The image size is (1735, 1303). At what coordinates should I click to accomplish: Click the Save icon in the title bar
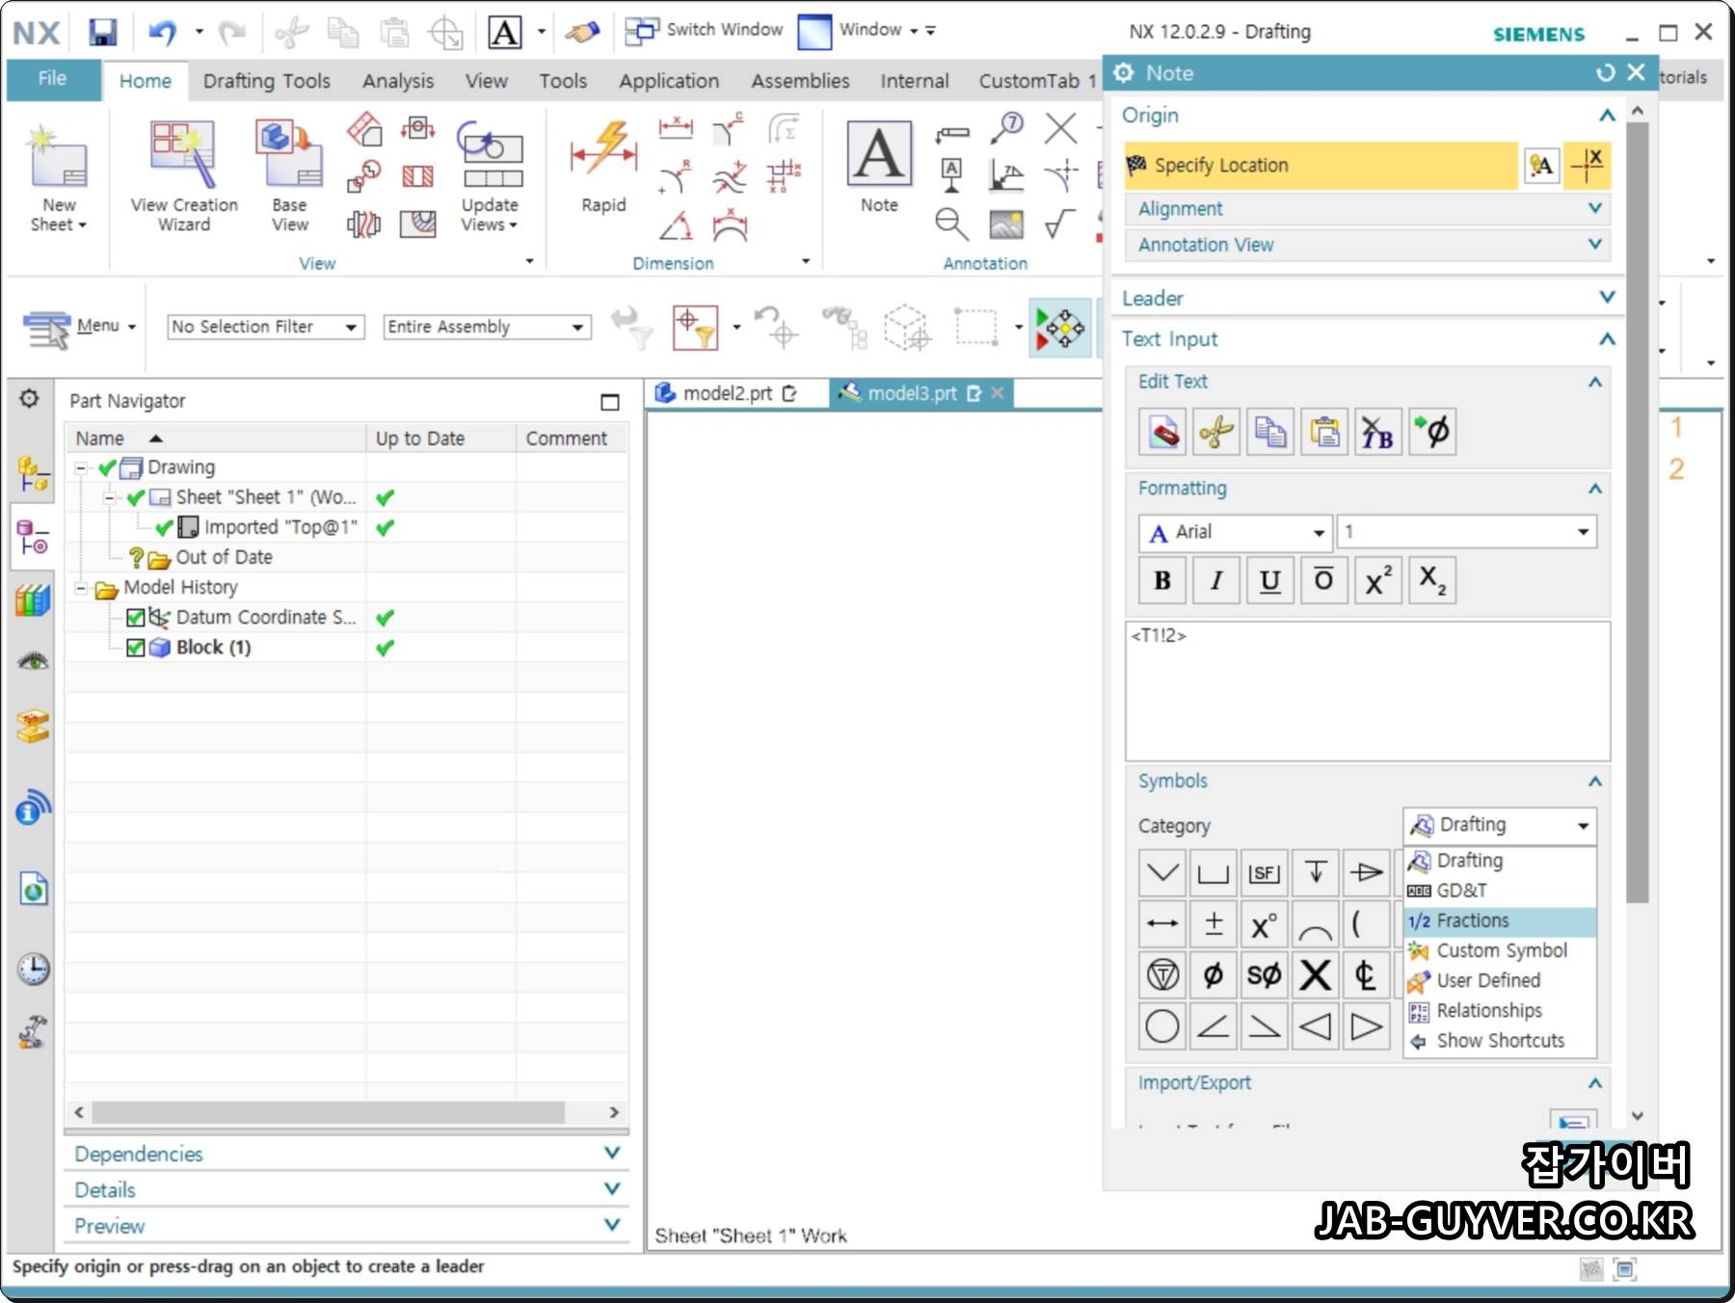pyautogui.click(x=103, y=33)
